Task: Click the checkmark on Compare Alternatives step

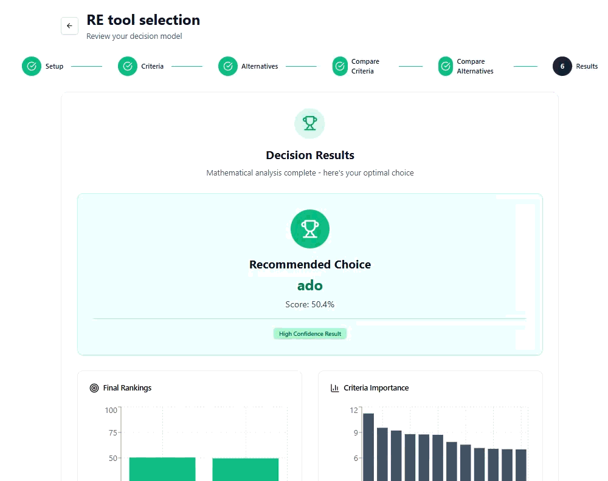Action: point(446,66)
